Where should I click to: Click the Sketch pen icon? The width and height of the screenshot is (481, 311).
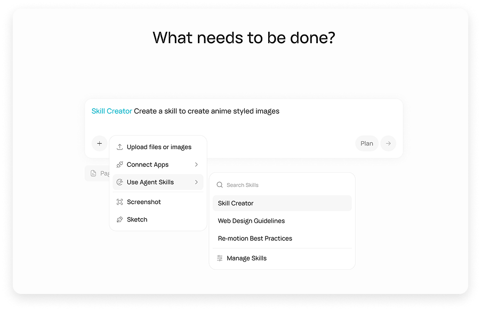120,219
